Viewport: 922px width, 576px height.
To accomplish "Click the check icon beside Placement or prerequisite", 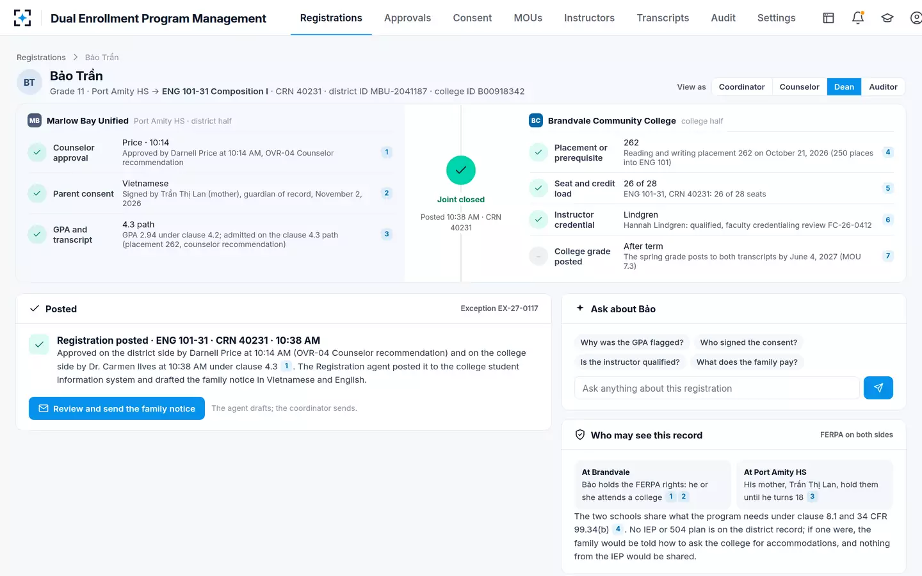I will pos(538,152).
